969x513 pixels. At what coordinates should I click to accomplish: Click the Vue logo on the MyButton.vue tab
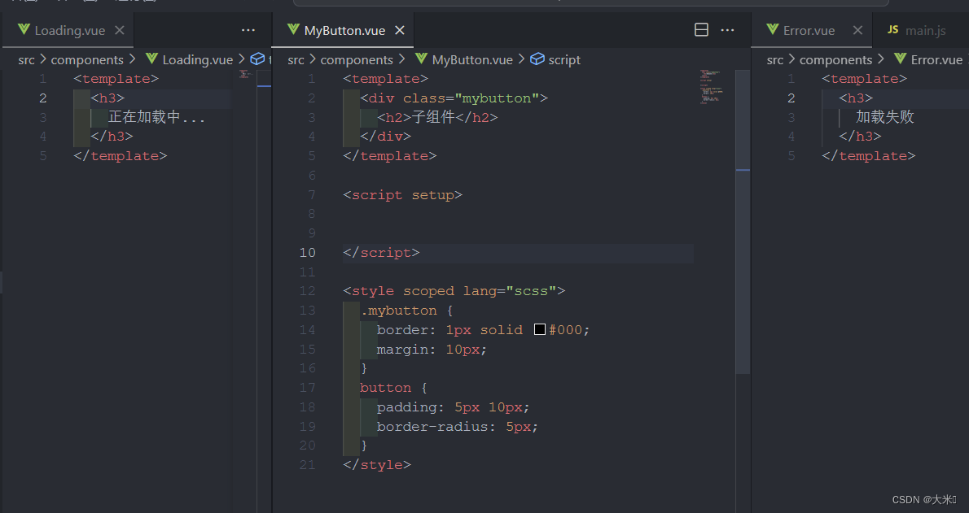point(292,29)
